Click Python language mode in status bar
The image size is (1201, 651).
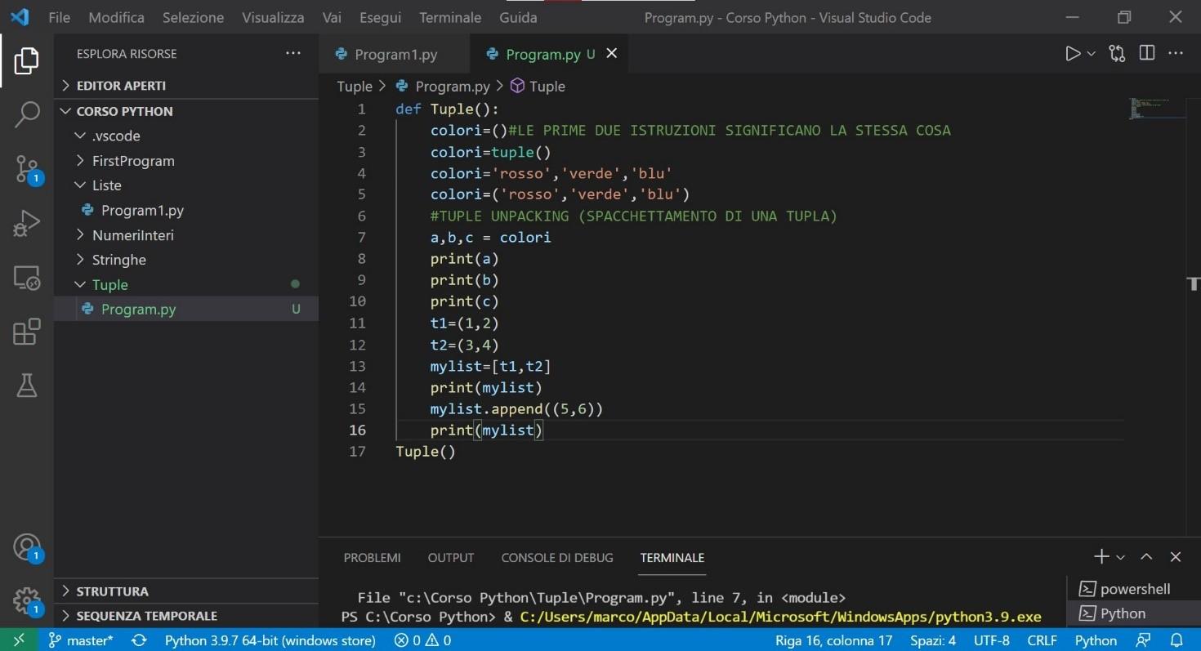1096,640
